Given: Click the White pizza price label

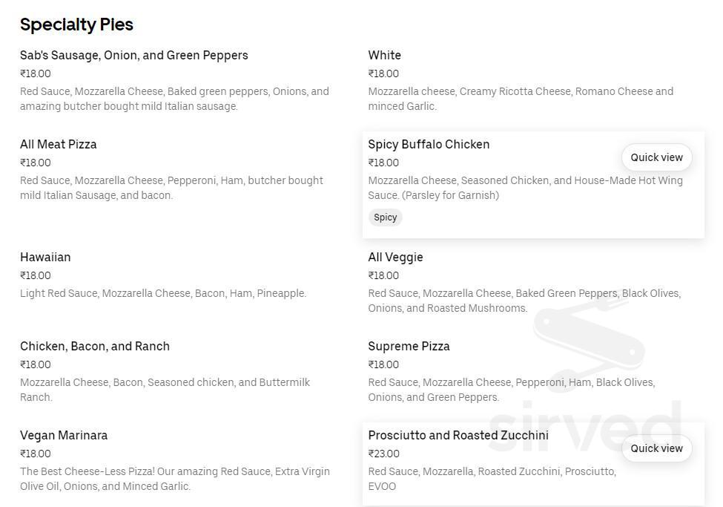Looking at the screenshot, I should tap(383, 73).
